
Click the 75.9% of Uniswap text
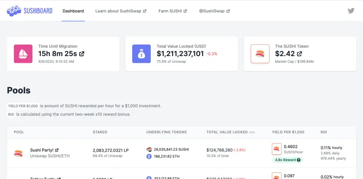click(171, 61)
